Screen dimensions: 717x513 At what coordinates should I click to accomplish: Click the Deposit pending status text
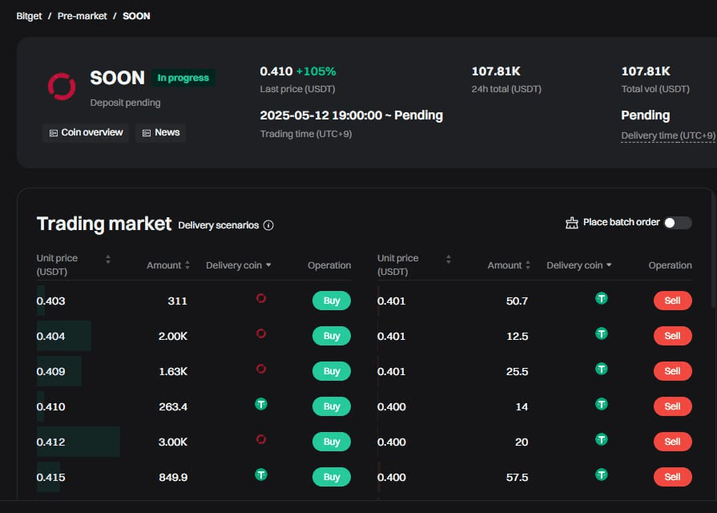tap(125, 103)
